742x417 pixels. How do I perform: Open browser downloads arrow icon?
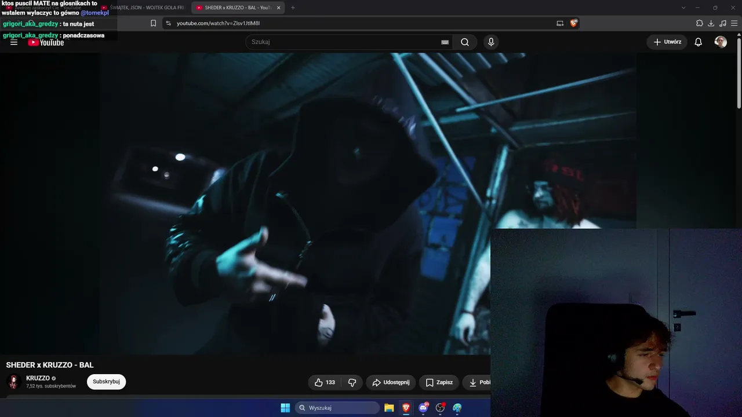(x=711, y=23)
